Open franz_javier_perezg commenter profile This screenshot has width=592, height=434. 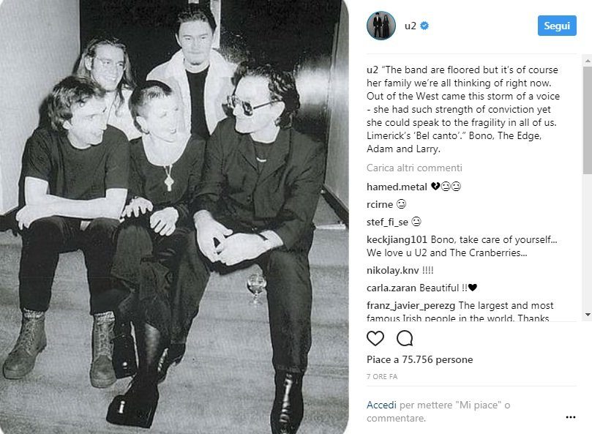(411, 305)
